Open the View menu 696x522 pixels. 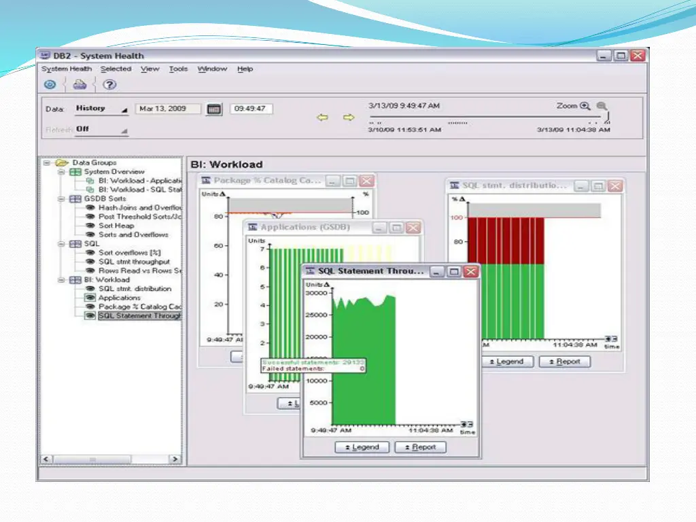coord(150,69)
